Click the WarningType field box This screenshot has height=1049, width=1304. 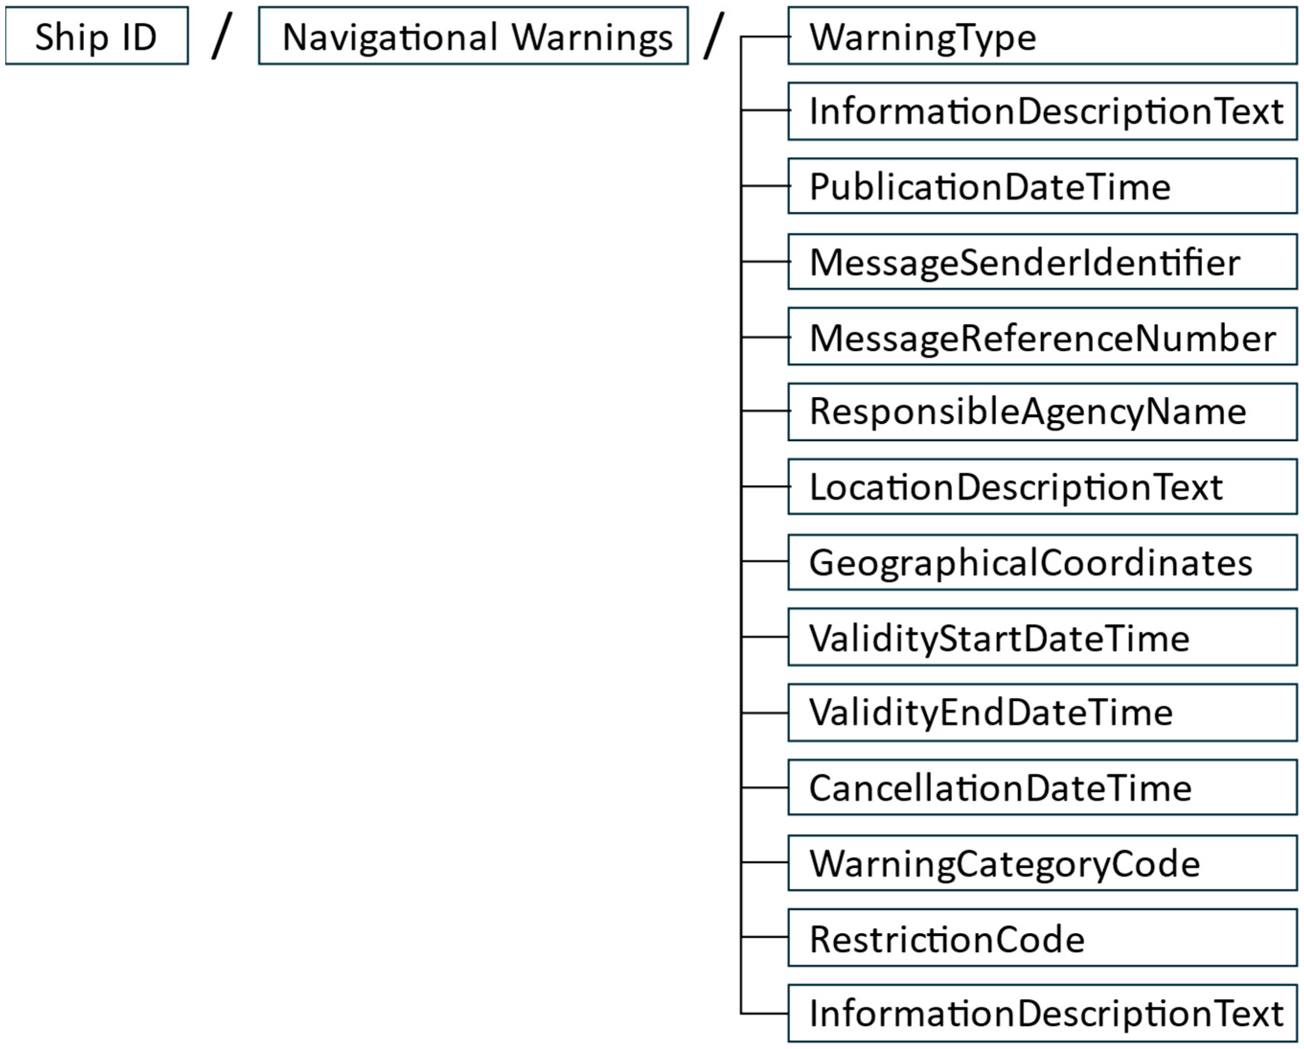tap(1043, 36)
